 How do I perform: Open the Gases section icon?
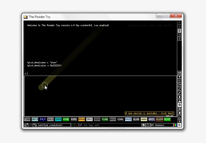tap(179, 93)
